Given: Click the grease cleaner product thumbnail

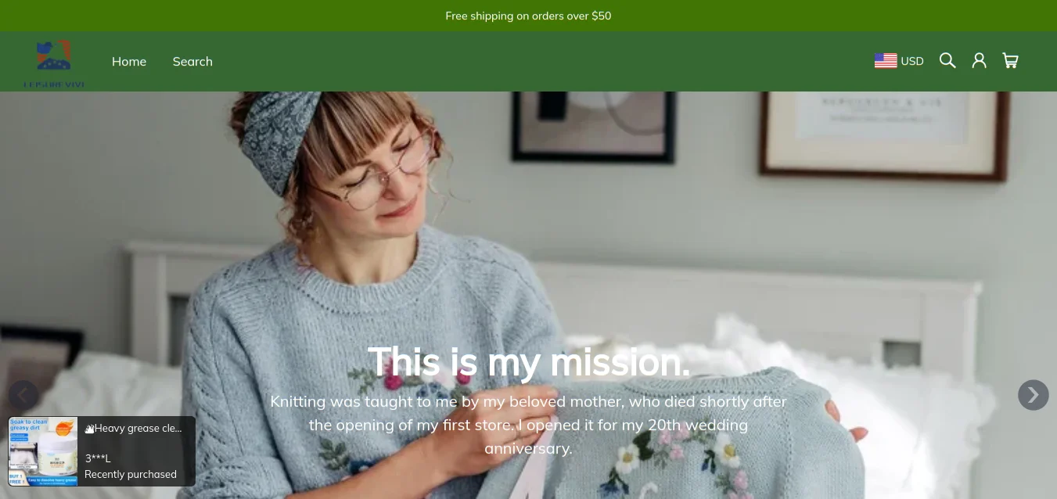Looking at the screenshot, I should pyautogui.click(x=43, y=451).
